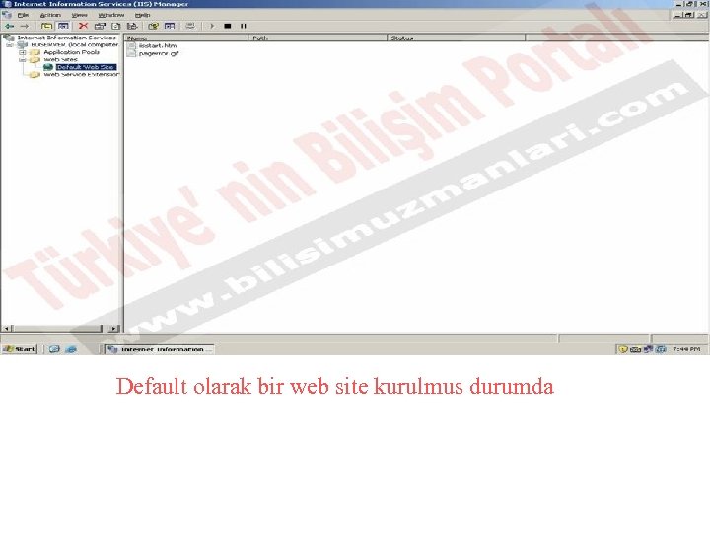Image resolution: width=710 pixels, height=533 pixels.
Task: Sort the list by the Path column header
Action: 318,38
